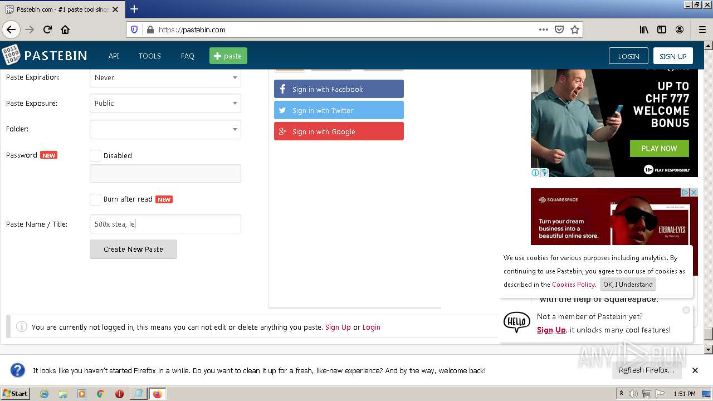Launch Internet Explorer from the taskbar
Viewport: 713px width, 401px height.
[x=44, y=394]
